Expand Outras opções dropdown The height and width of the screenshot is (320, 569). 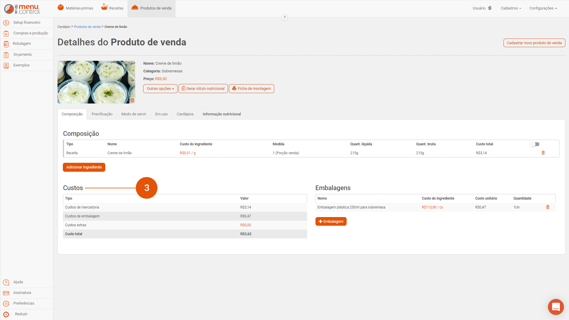tap(160, 89)
